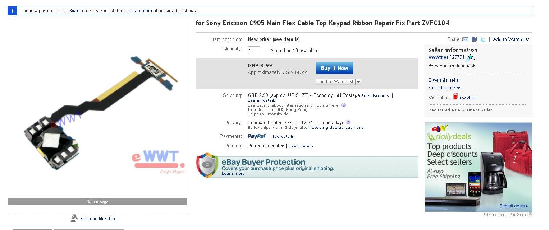
Task: Click the blue info icon in private listing banner
Action: pos(12,11)
